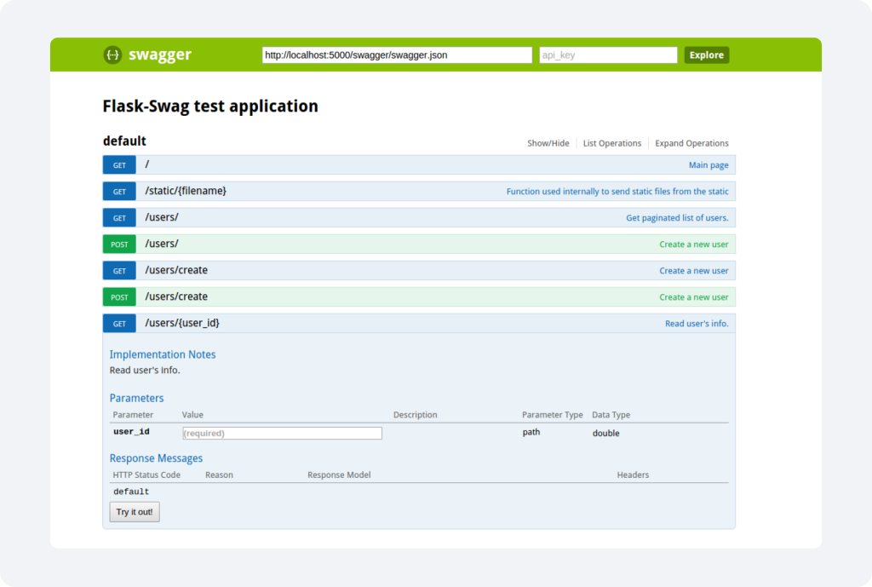The width and height of the screenshot is (872, 587).
Task: Click the GET badge for root path
Action: [119, 165]
